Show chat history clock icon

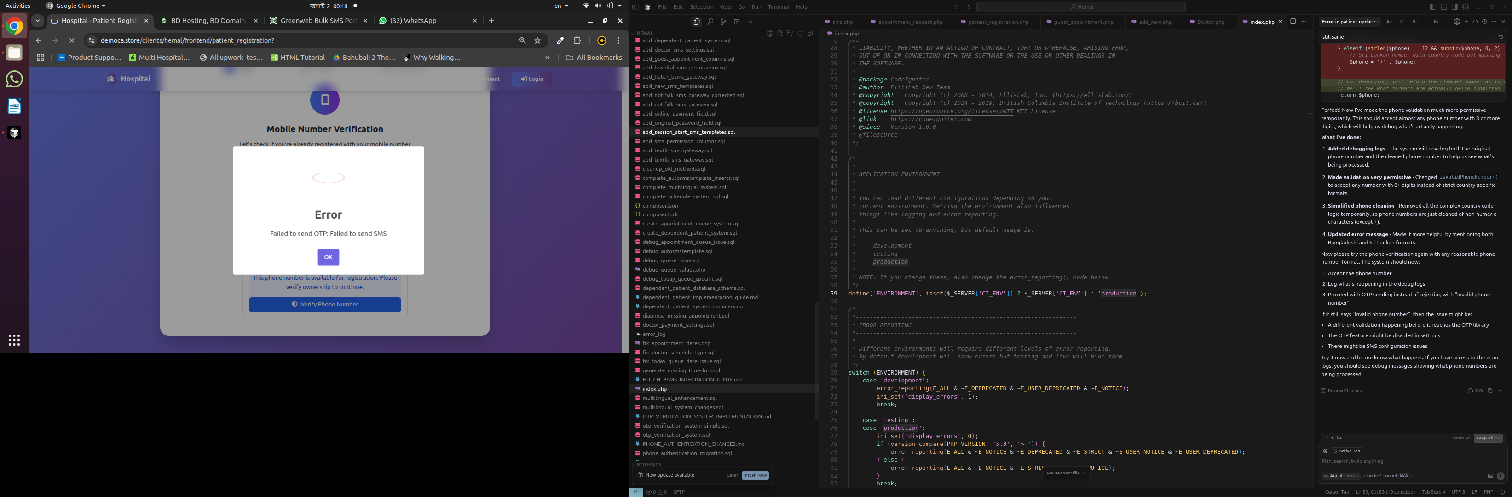tap(1484, 22)
